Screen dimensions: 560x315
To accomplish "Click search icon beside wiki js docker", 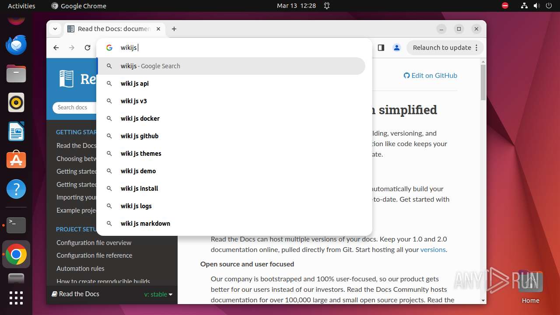I will point(109,119).
